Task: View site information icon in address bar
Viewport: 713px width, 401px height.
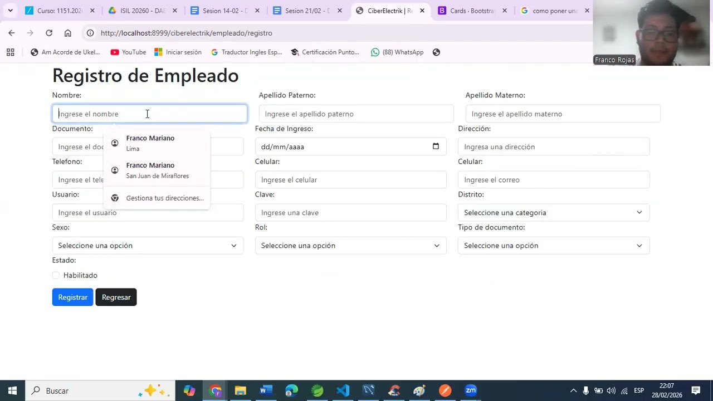Action: pos(90,33)
